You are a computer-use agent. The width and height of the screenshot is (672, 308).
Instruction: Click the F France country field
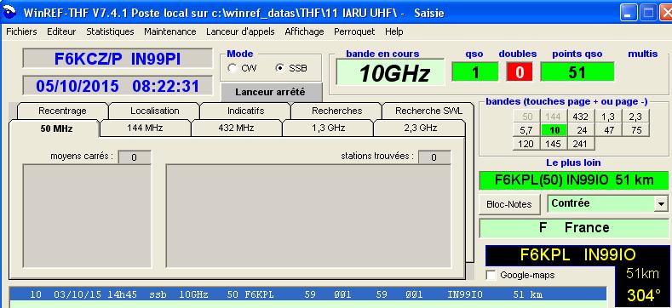574,228
